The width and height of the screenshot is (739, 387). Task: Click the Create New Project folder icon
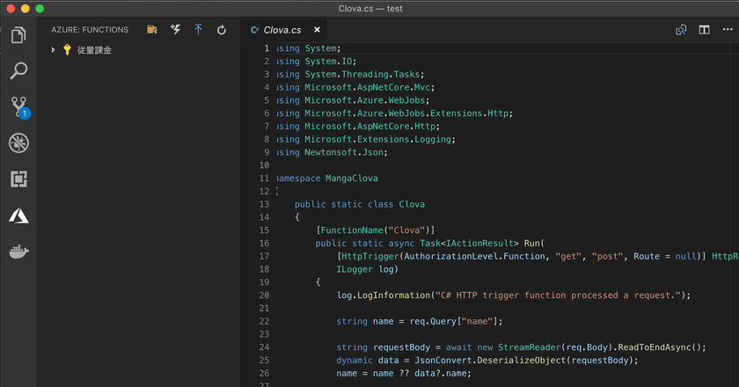point(152,30)
